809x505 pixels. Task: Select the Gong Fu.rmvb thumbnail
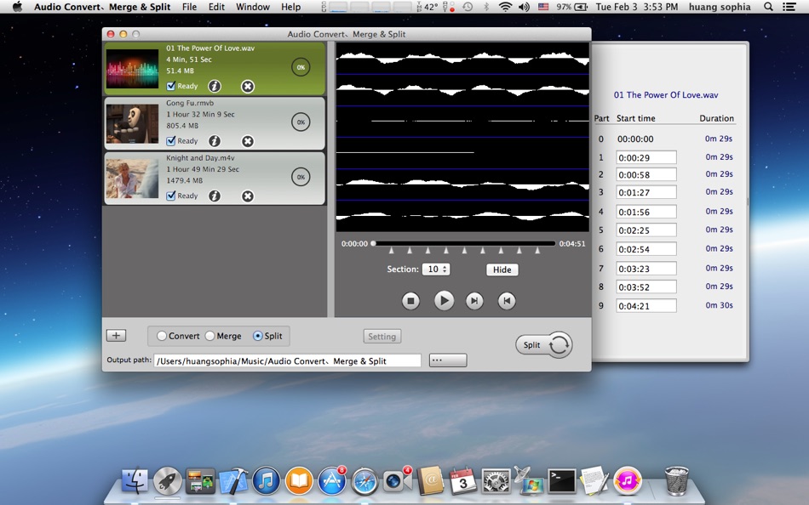pyautogui.click(x=132, y=124)
